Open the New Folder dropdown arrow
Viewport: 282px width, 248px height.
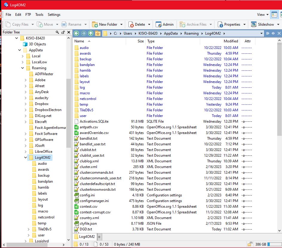121,24
